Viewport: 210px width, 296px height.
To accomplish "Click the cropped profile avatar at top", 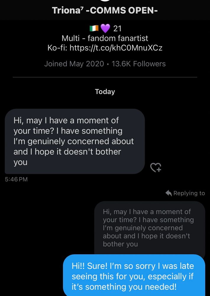I will (x=105, y=1).
